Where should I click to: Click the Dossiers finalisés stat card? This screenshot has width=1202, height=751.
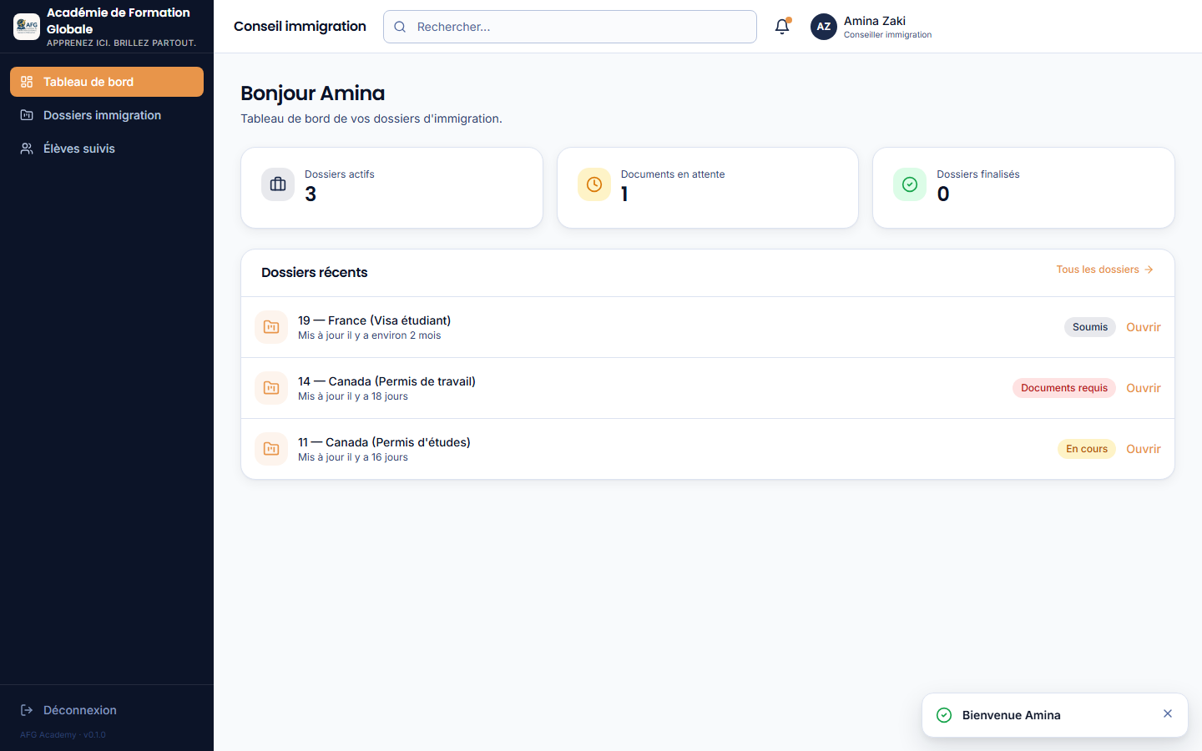[1023, 188]
